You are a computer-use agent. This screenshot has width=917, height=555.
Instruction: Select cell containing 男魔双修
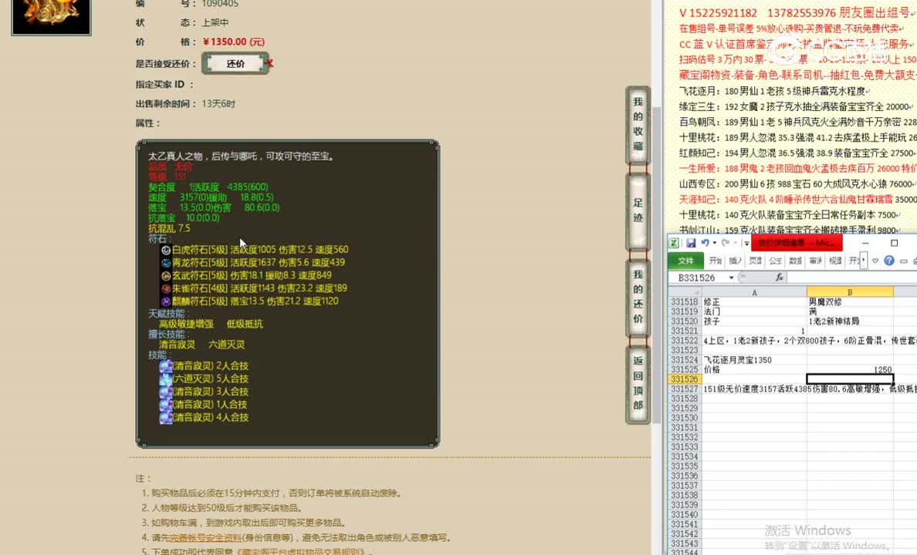(850, 302)
